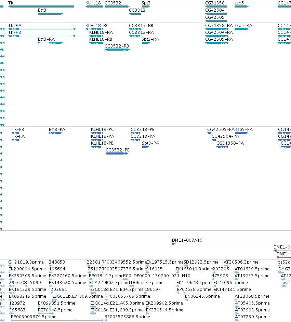Click the ssp5-PA protein feature
The image size is (291, 322).
(241, 133)
